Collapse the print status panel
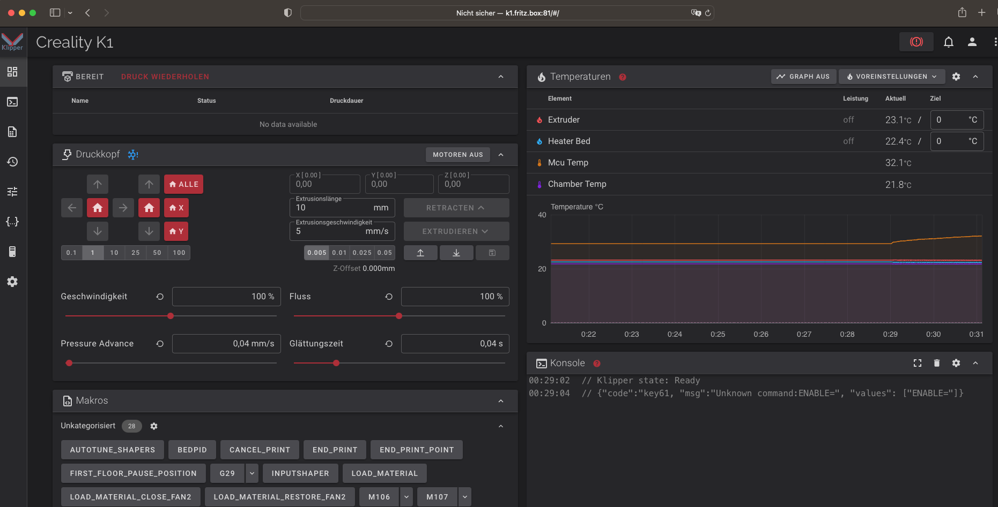Viewport: 998px width, 507px height. click(x=501, y=77)
